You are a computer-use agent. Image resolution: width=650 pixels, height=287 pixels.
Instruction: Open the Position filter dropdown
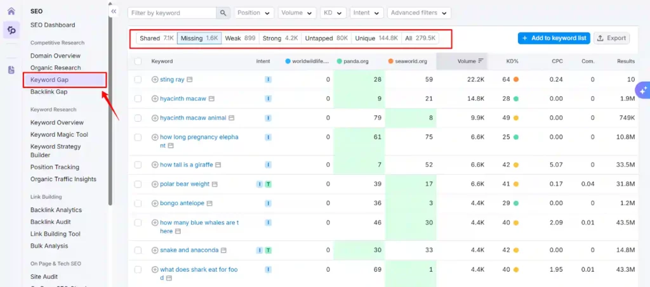[x=254, y=13]
